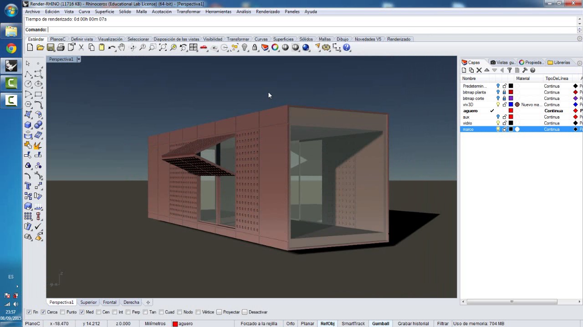Image resolution: width=583 pixels, height=327 pixels.
Task: Click the Print icon in the toolbar
Action: [61, 47]
